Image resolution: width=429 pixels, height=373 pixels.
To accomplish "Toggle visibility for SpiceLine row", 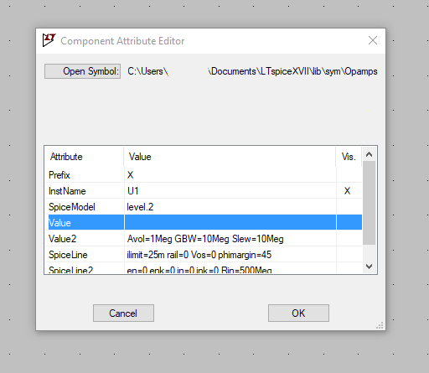I will coord(349,255).
